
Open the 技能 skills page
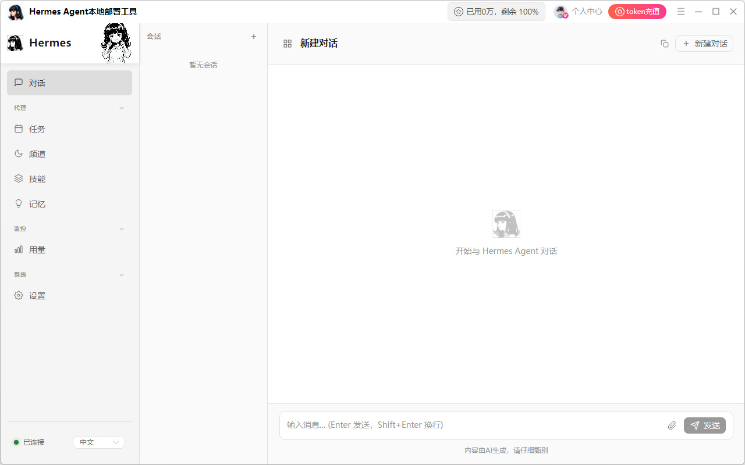tap(69, 179)
